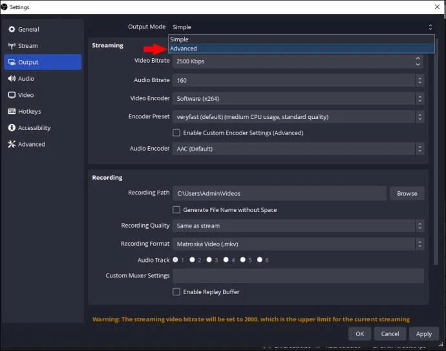The image size is (446, 351).
Task: Click the Video display icon
Action: pyautogui.click(x=12, y=95)
